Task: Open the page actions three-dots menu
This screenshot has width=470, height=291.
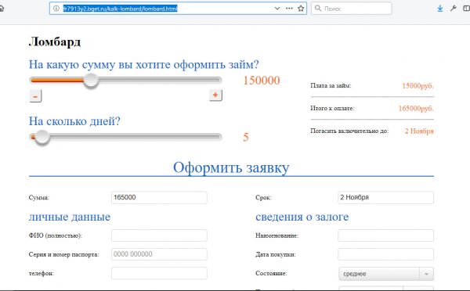Action: 289,9
